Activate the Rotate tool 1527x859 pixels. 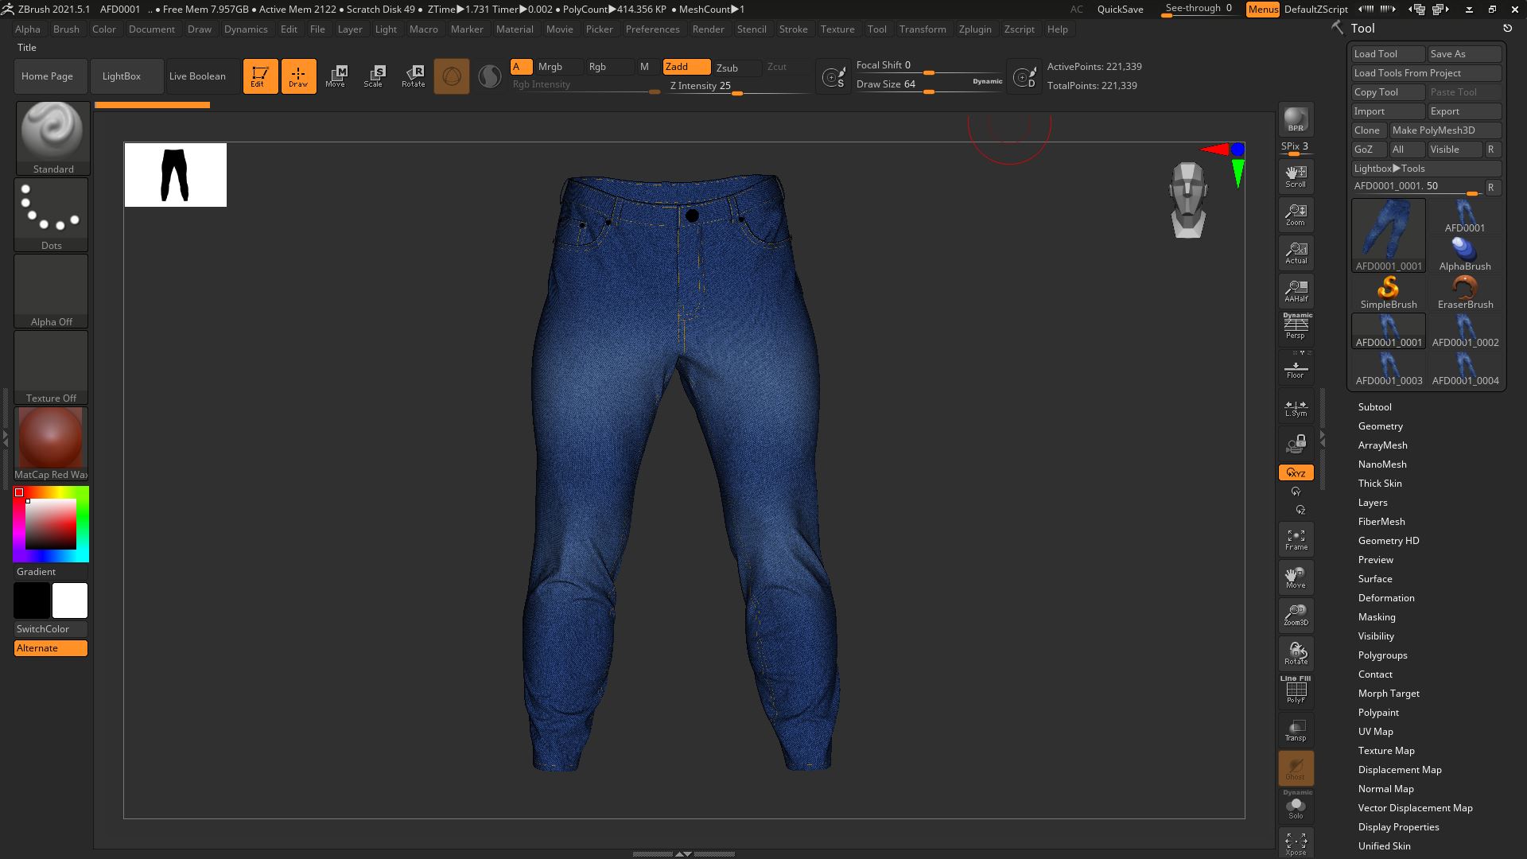click(414, 76)
